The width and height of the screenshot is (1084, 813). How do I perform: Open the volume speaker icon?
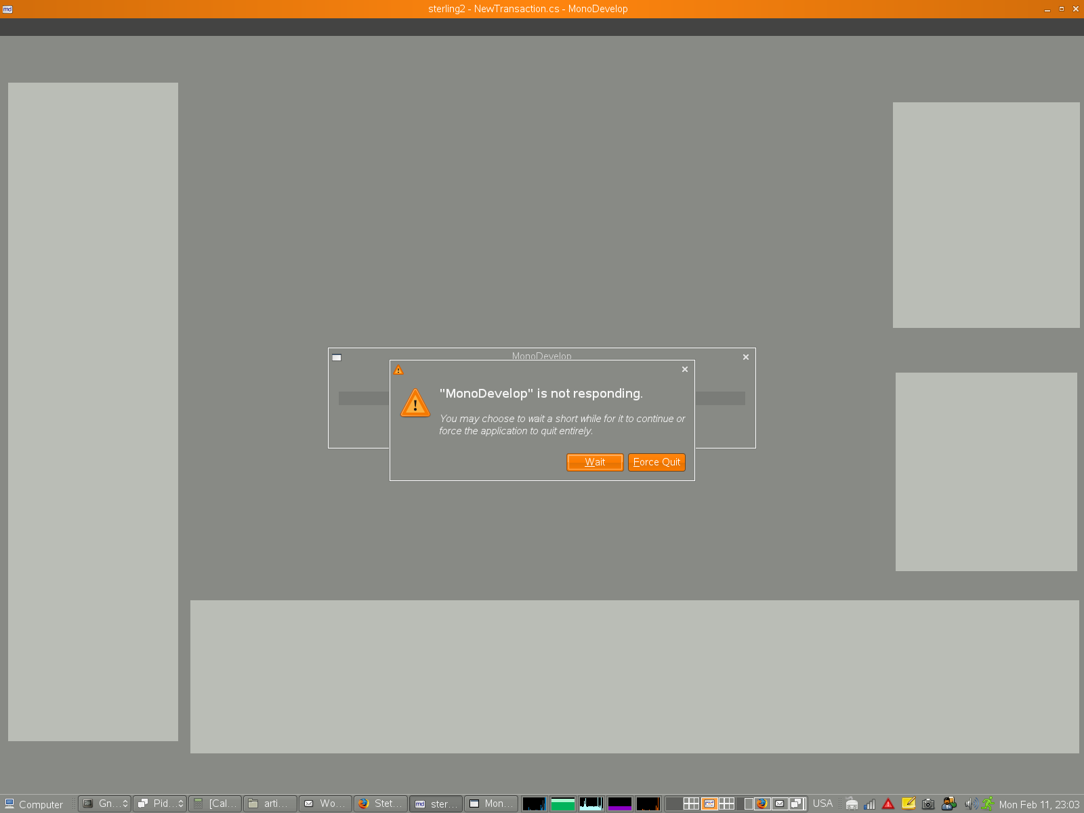(971, 804)
